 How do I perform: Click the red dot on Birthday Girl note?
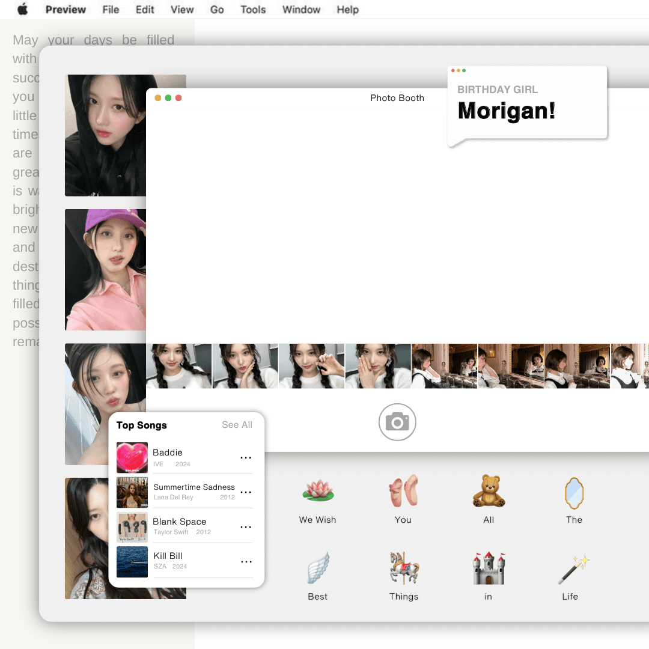tap(453, 70)
